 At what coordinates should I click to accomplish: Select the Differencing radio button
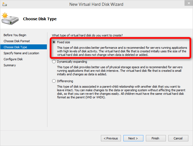pyautogui.click(x=54, y=81)
